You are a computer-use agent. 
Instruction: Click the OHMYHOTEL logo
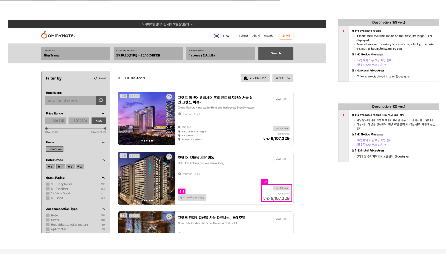[58, 35]
